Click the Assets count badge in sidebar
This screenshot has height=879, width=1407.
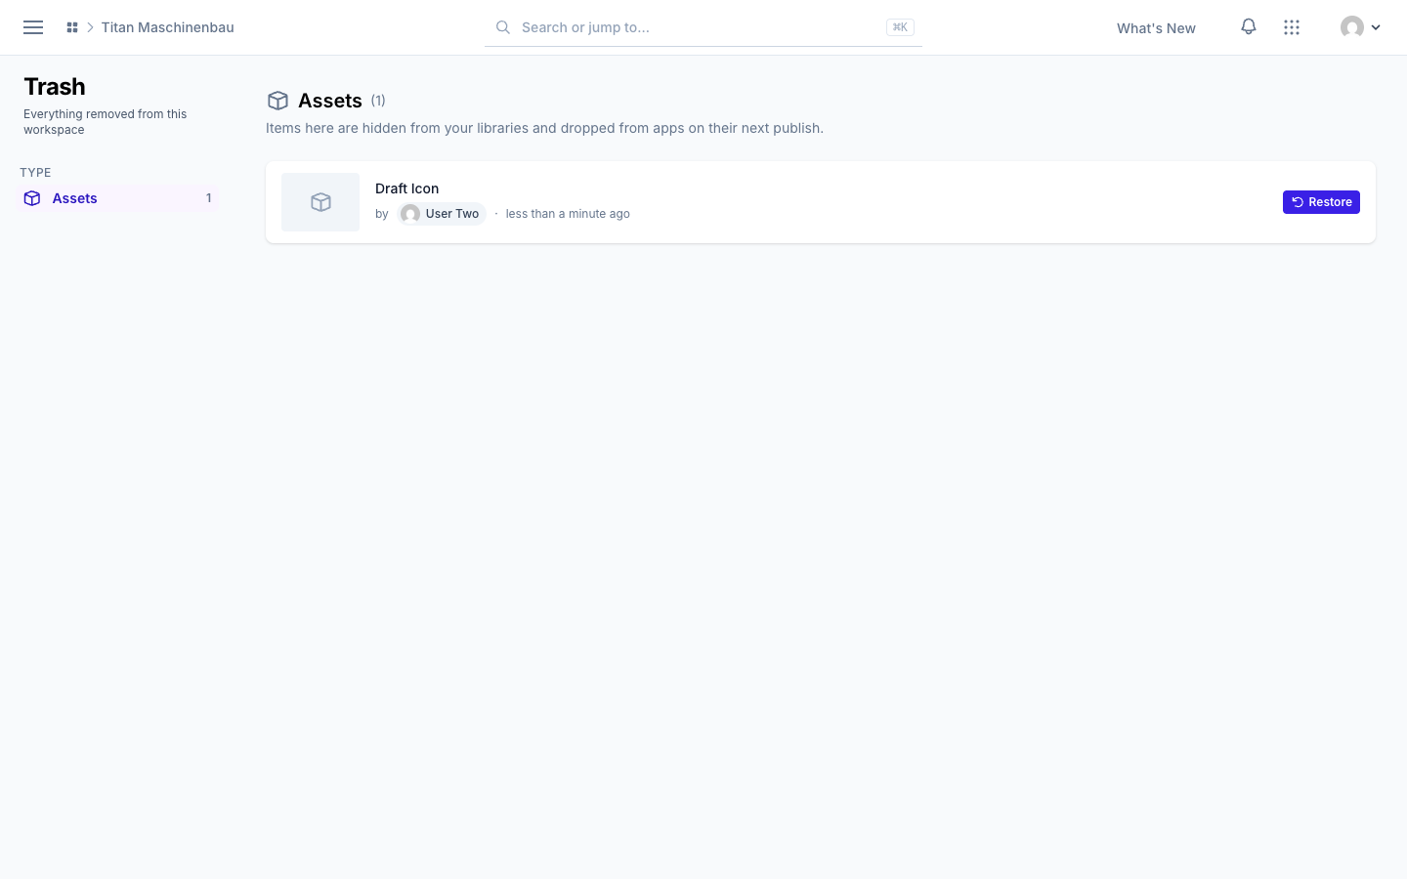pyautogui.click(x=208, y=198)
